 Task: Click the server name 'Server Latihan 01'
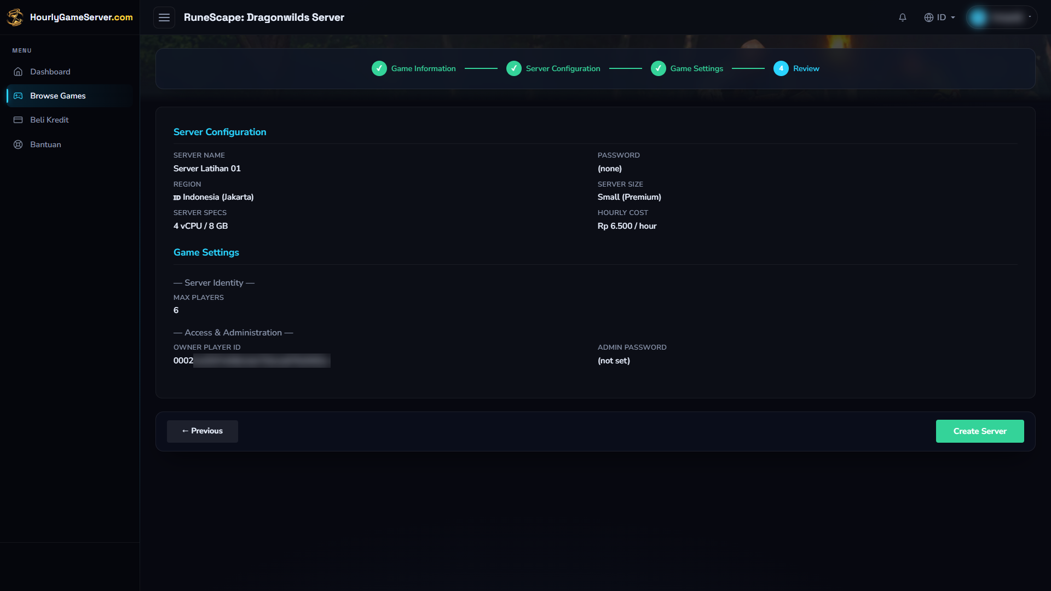[x=207, y=169]
